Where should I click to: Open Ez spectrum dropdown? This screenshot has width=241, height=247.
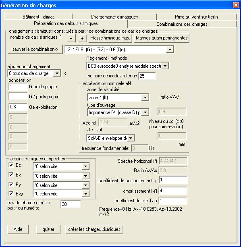coord(85,166)
